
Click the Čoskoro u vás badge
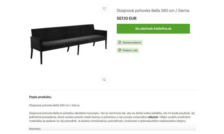[128, 50]
